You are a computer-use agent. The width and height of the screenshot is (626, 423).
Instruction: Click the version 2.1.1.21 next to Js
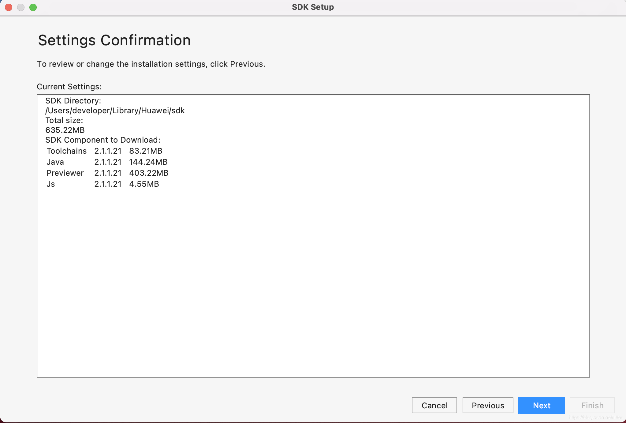click(108, 184)
